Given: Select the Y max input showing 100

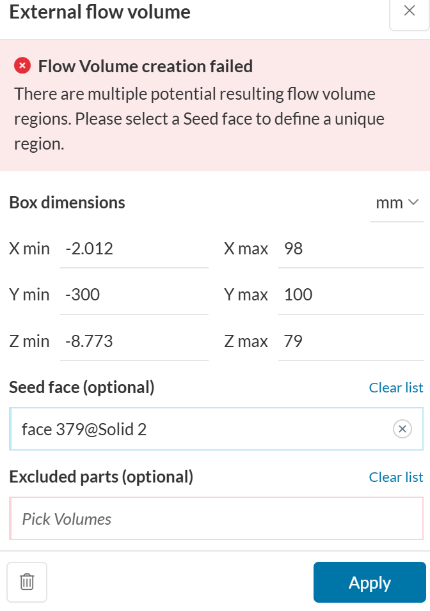Looking at the screenshot, I should 351,295.
